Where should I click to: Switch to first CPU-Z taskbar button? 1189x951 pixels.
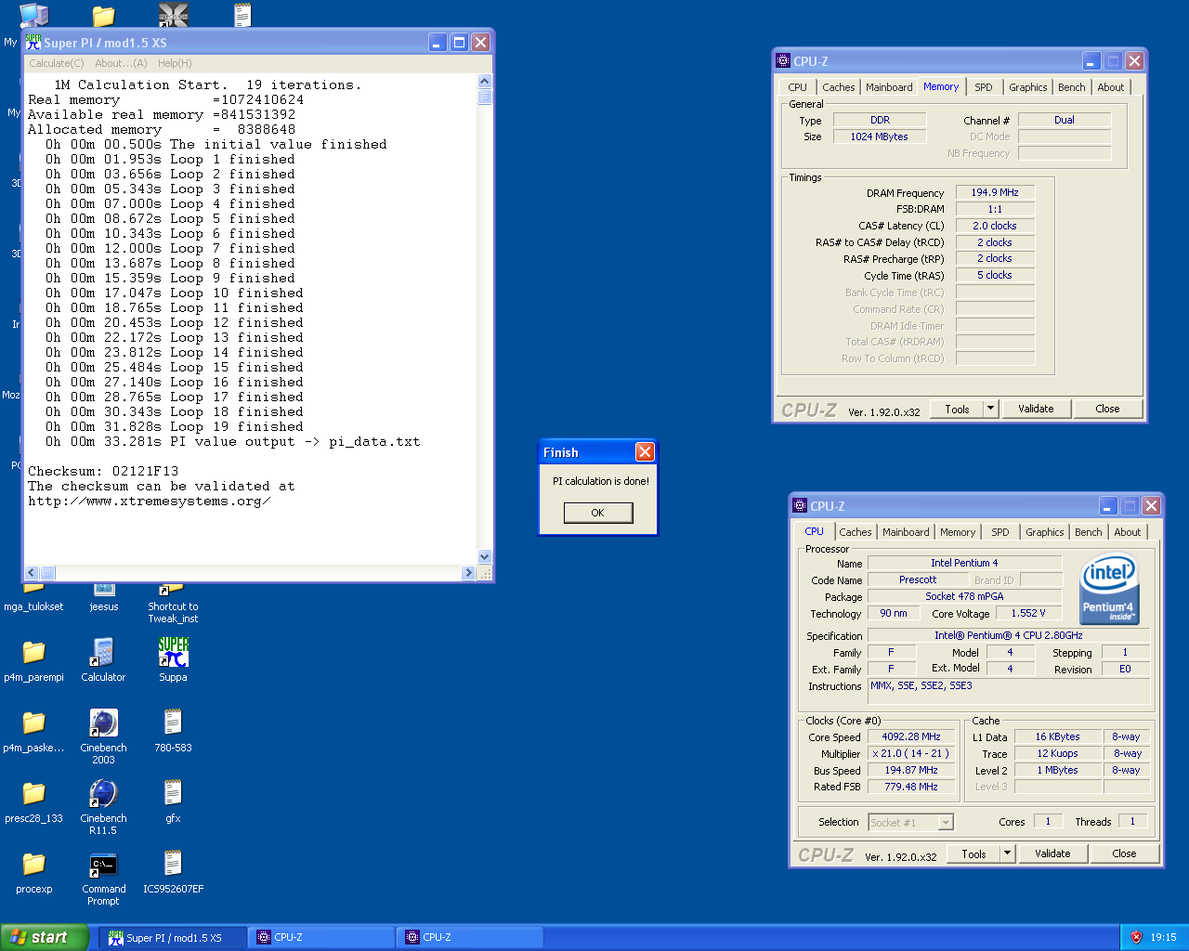[322, 937]
